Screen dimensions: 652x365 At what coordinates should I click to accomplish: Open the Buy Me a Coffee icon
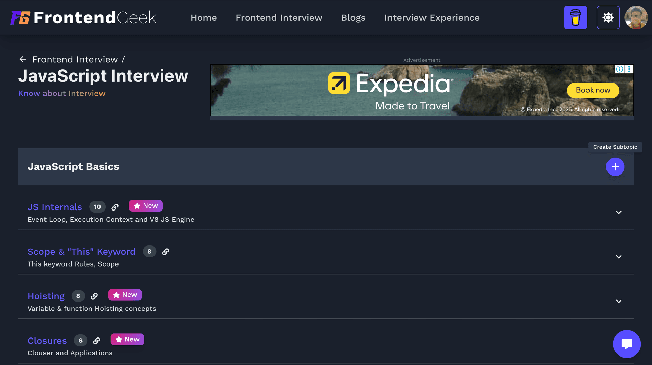575,17
